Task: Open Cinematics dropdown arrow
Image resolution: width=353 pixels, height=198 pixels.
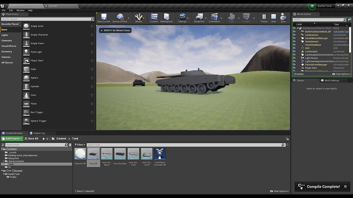Action: (x=222, y=18)
